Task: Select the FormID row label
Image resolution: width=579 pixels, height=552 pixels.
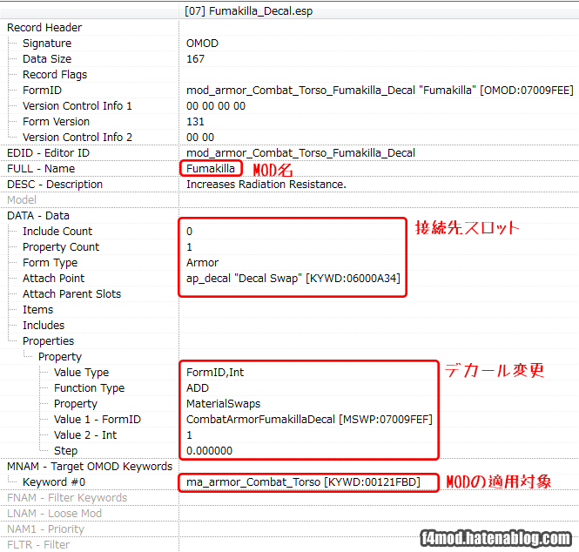Action: (x=42, y=90)
